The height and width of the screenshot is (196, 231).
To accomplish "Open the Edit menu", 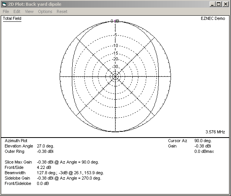I will [17, 11].
